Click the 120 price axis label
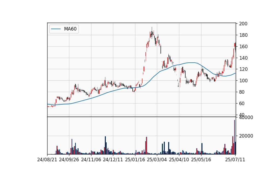This screenshot has height=188, width=262. tap(243, 69)
